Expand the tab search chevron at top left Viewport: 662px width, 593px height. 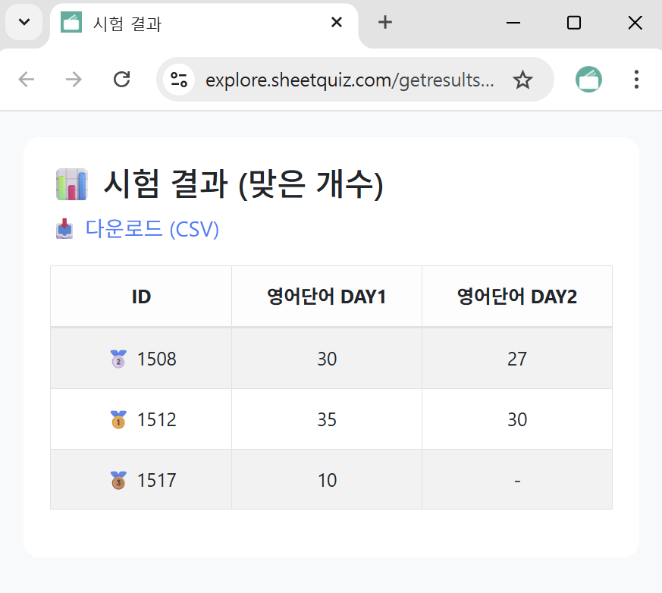point(24,22)
